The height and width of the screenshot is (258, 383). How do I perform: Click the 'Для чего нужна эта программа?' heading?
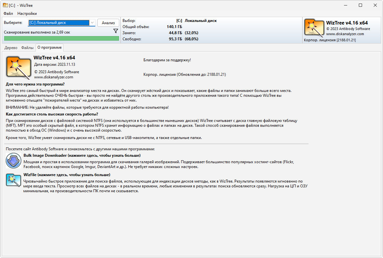click(35, 84)
